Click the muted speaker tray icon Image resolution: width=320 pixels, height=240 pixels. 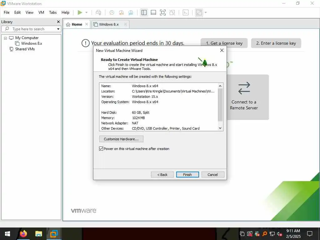pyautogui.click(x=280, y=234)
